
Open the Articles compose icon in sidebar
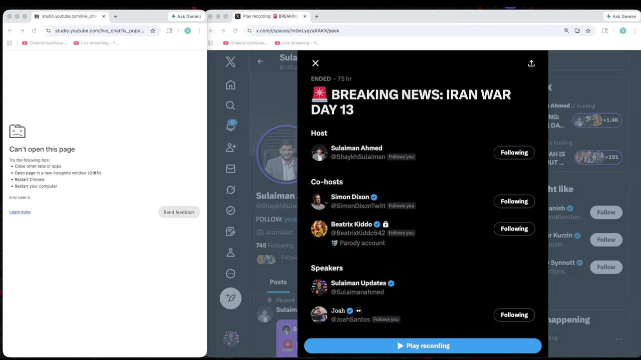point(230,231)
